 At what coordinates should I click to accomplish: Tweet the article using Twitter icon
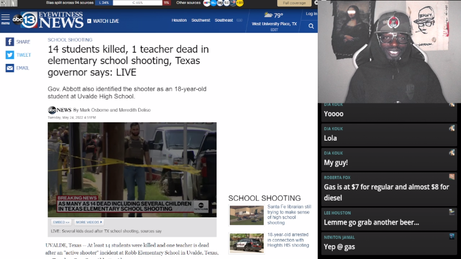point(10,55)
